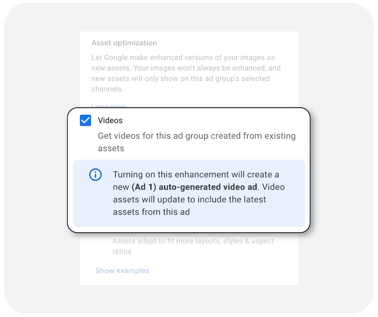This screenshot has height=317, width=378.
Task: Select the blue notification callout panel
Action: 190,193
